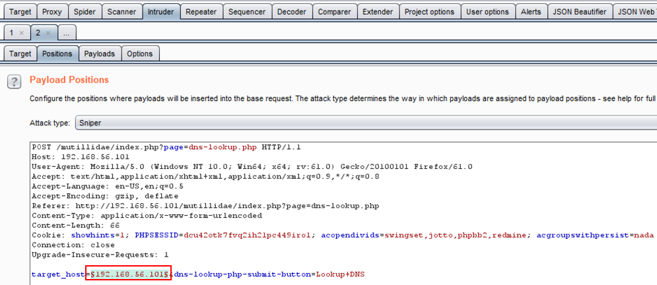Click the Accept: text/html header line
This screenshot has width=657, height=285.
pos(205,177)
